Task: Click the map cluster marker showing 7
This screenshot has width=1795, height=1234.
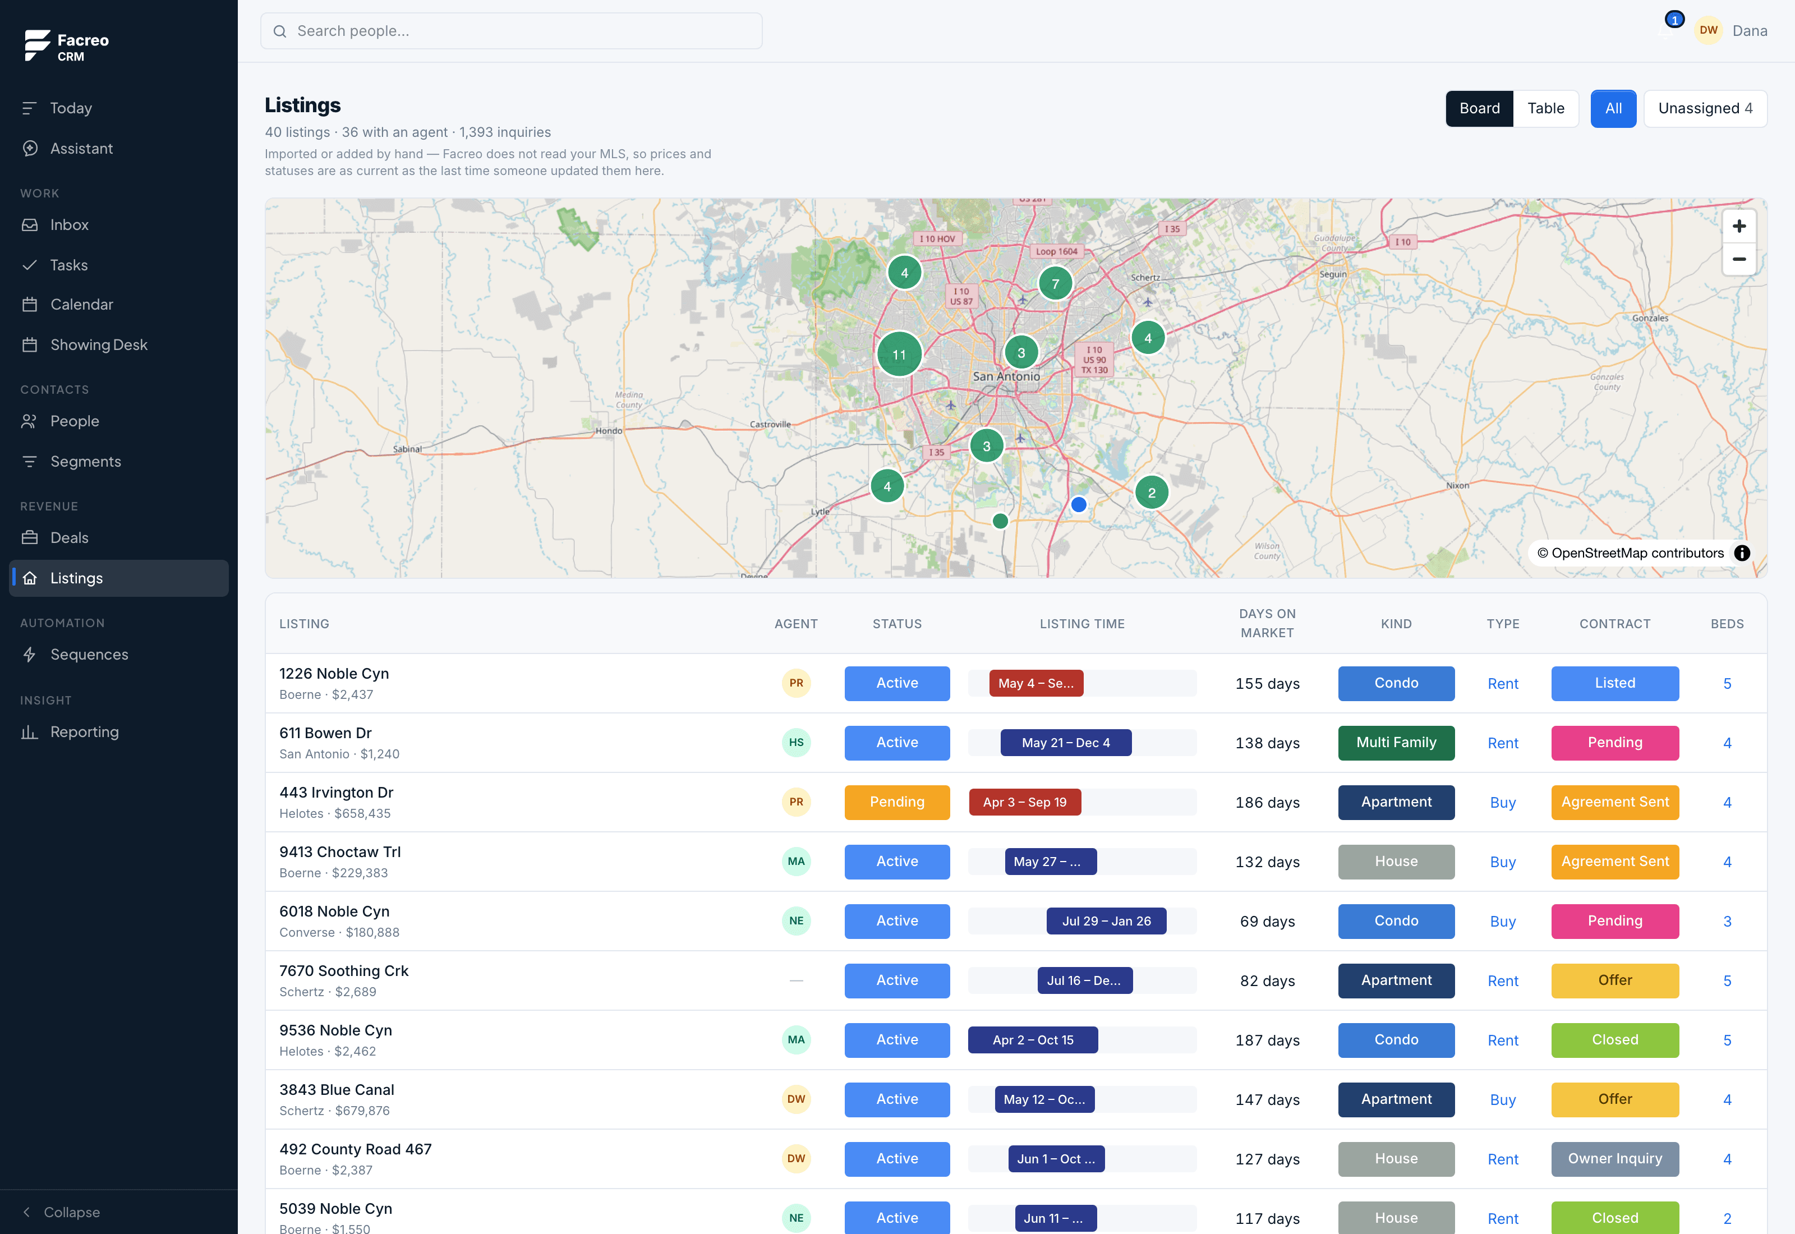Action: pos(1055,284)
